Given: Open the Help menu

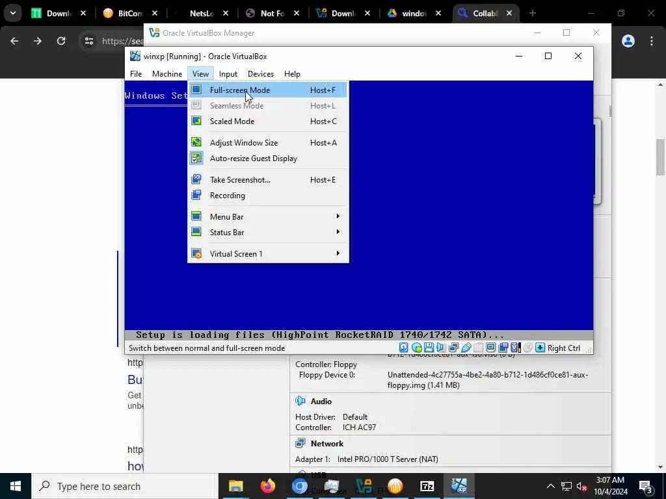Looking at the screenshot, I should point(292,74).
